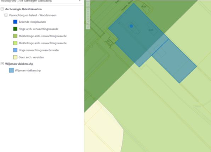Select the Hoge verwachtingswaarde water label
This screenshot has height=152, width=211.
click(39, 50)
